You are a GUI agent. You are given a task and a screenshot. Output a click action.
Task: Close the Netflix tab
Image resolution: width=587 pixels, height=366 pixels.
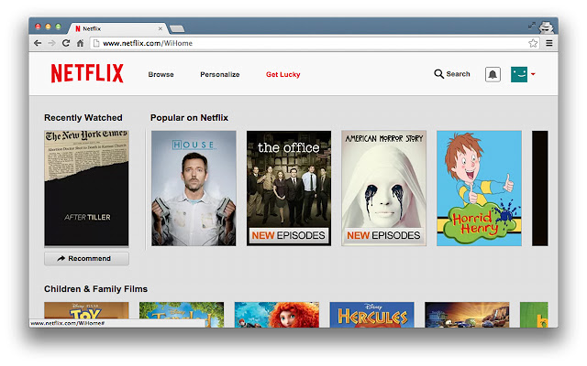[161, 28]
